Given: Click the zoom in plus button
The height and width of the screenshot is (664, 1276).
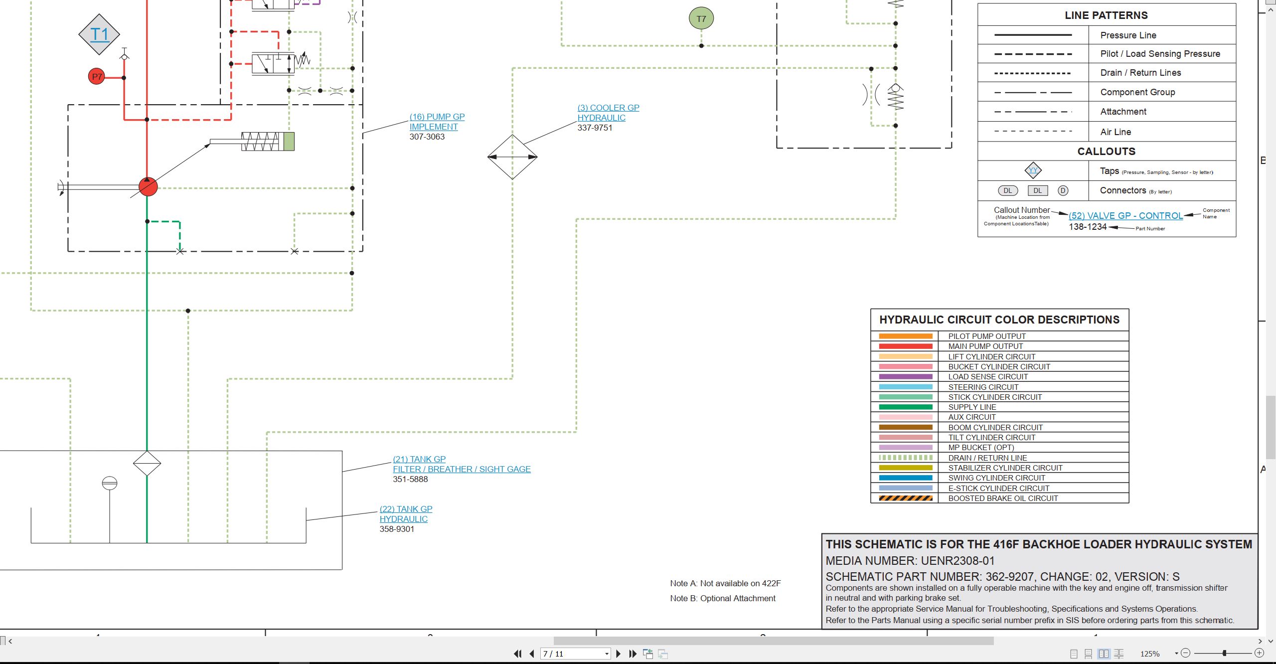Looking at the screenshot, I should (x=1259, y=653).
